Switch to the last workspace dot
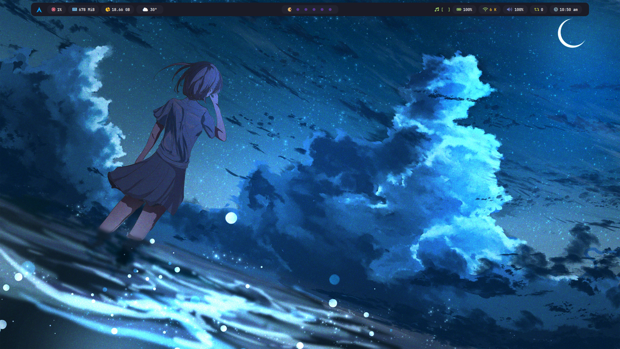 [x=330, y=10]
